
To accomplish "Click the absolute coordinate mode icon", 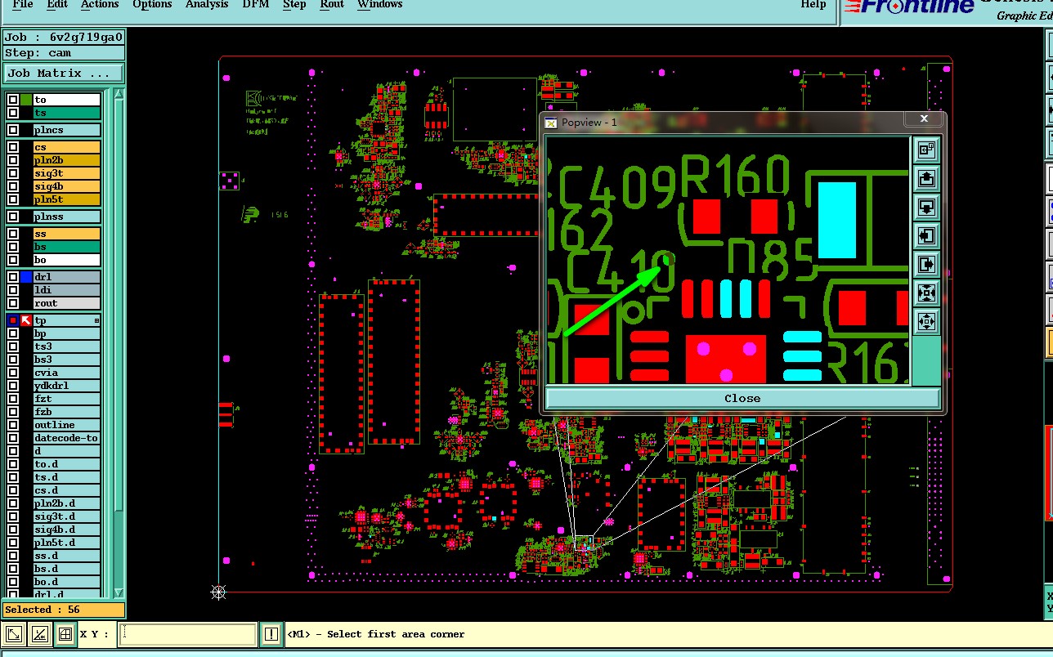I will 14,634.
